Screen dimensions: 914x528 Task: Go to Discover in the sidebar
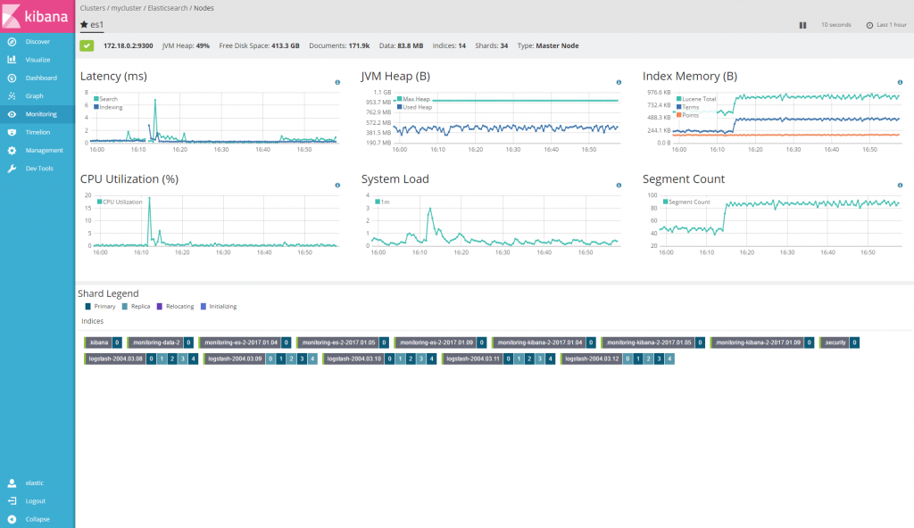[37, 42]
